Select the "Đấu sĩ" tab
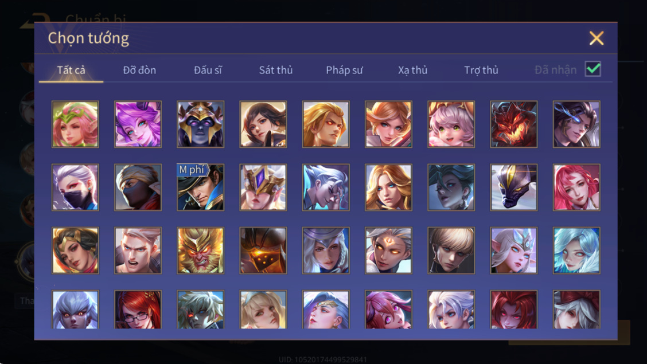The height and width of the screenshot is (364, 647). [208, 70]
